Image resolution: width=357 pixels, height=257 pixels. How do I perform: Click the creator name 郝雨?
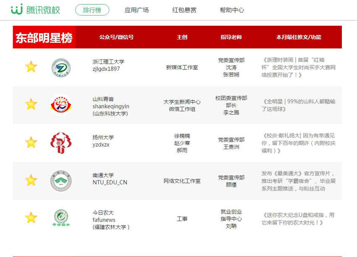(182, 151)
